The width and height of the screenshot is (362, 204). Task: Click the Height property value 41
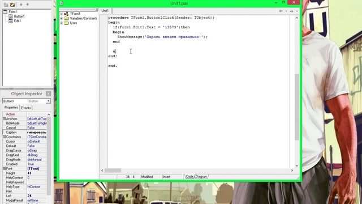(29, 173)
